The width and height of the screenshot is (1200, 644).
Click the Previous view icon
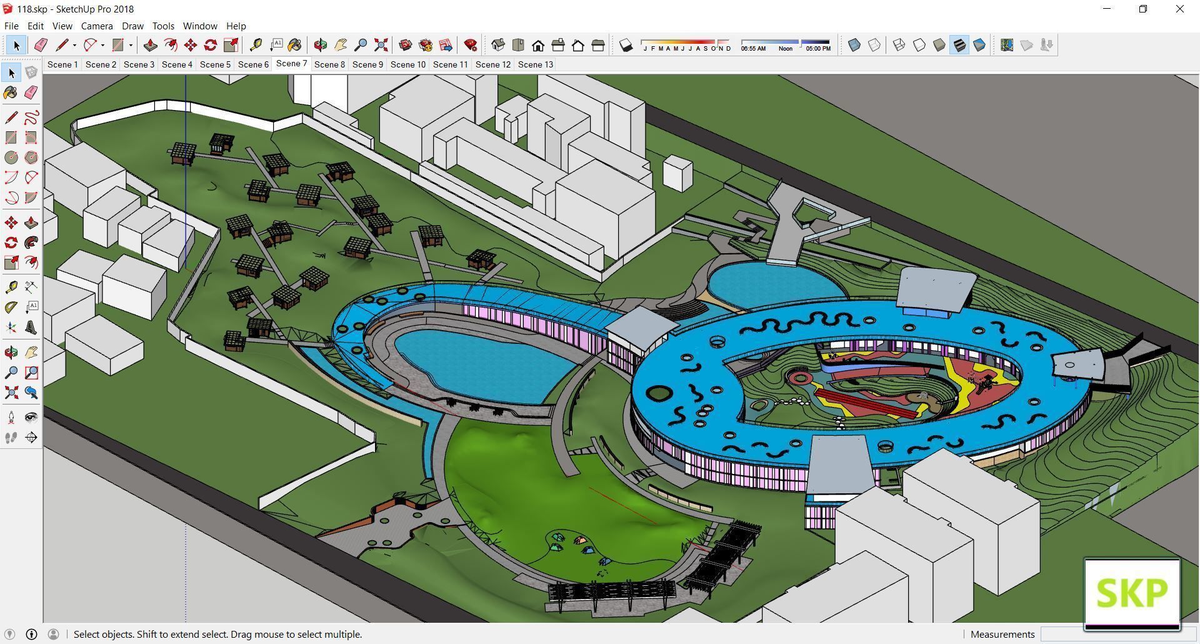31,393
